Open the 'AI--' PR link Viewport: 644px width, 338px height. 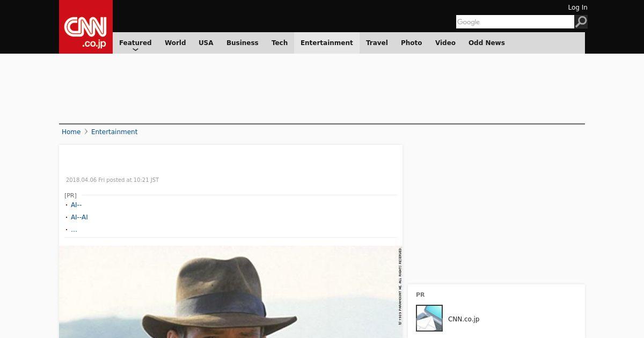76,205
